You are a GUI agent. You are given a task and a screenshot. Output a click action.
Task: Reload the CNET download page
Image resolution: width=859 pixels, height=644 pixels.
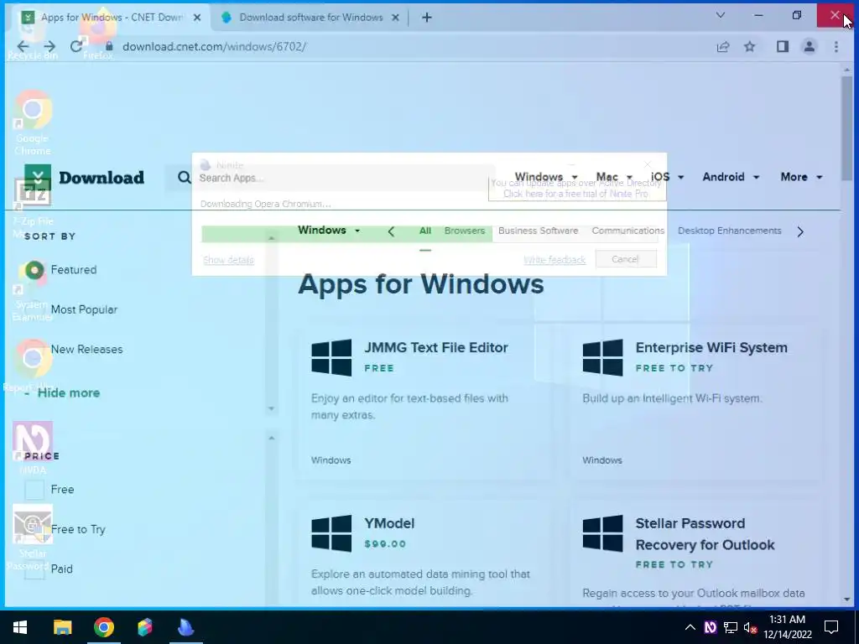(76, 47)
